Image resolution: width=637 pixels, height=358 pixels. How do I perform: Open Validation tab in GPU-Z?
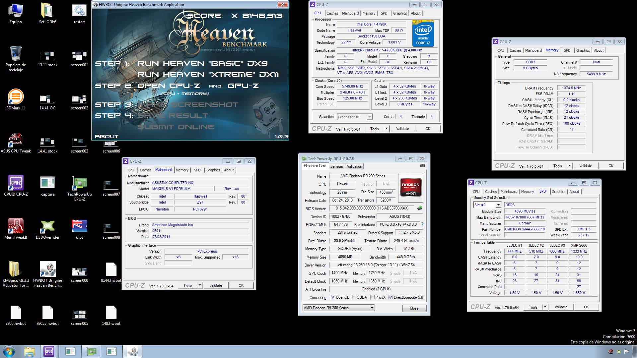click(354, 166)
